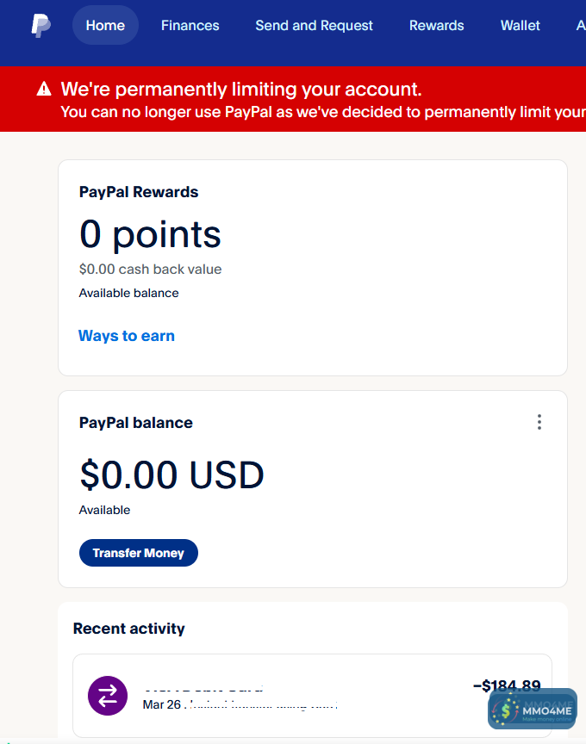Image resolution: width=586 pixels, height=744 pixels.
Task: Click the MMO4ME watermark logo
Action: tap(532, 709)
